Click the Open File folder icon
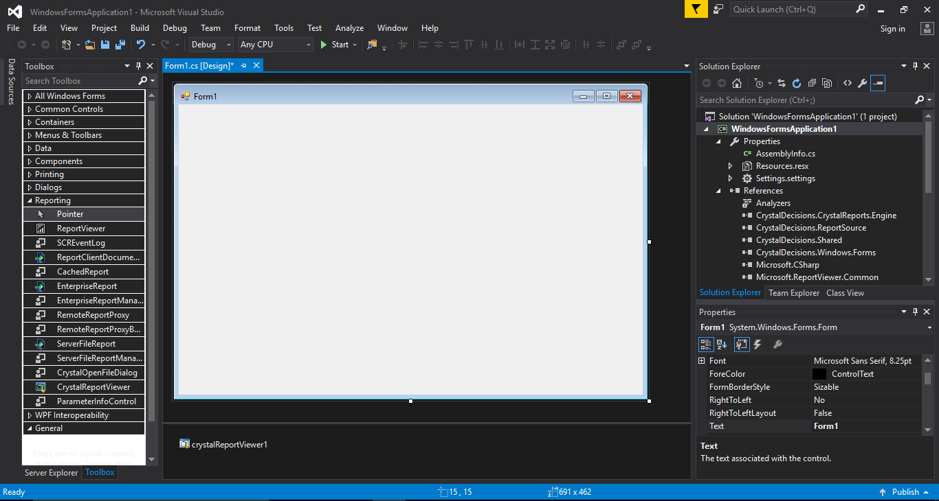 (90, 45)
